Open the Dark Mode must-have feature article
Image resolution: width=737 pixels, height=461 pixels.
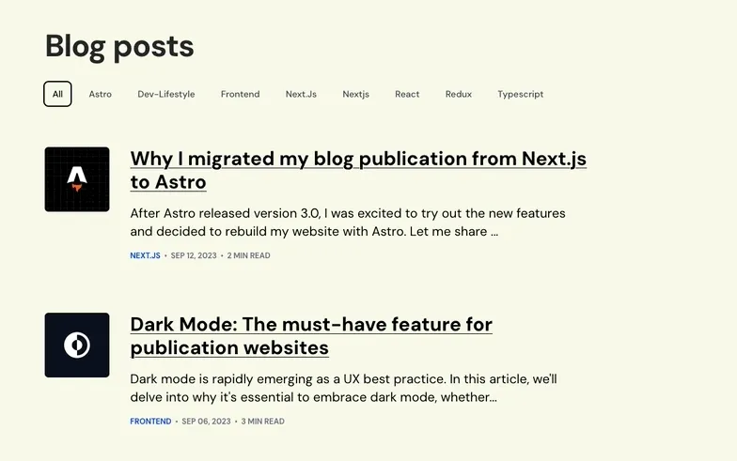click(311, 336)
